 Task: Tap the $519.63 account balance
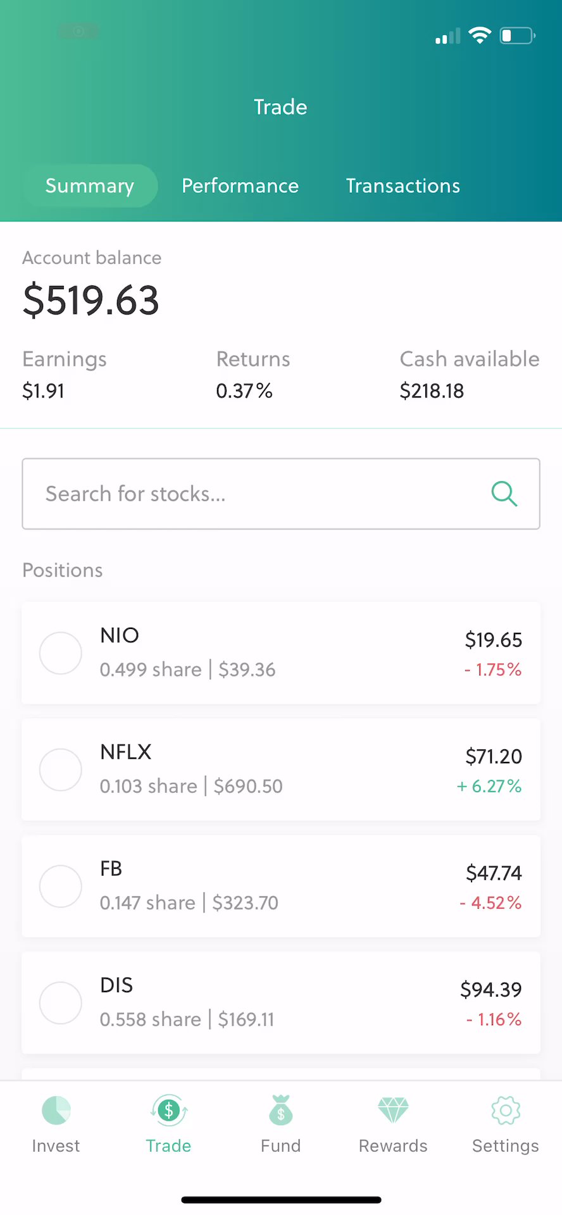(91, 300)
